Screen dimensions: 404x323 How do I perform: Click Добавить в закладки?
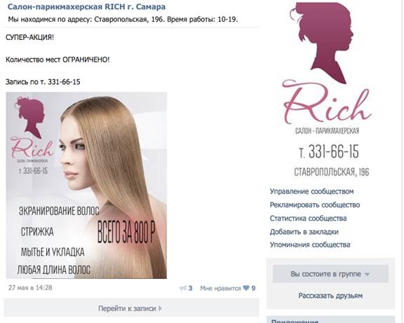[x=304, y=232]
